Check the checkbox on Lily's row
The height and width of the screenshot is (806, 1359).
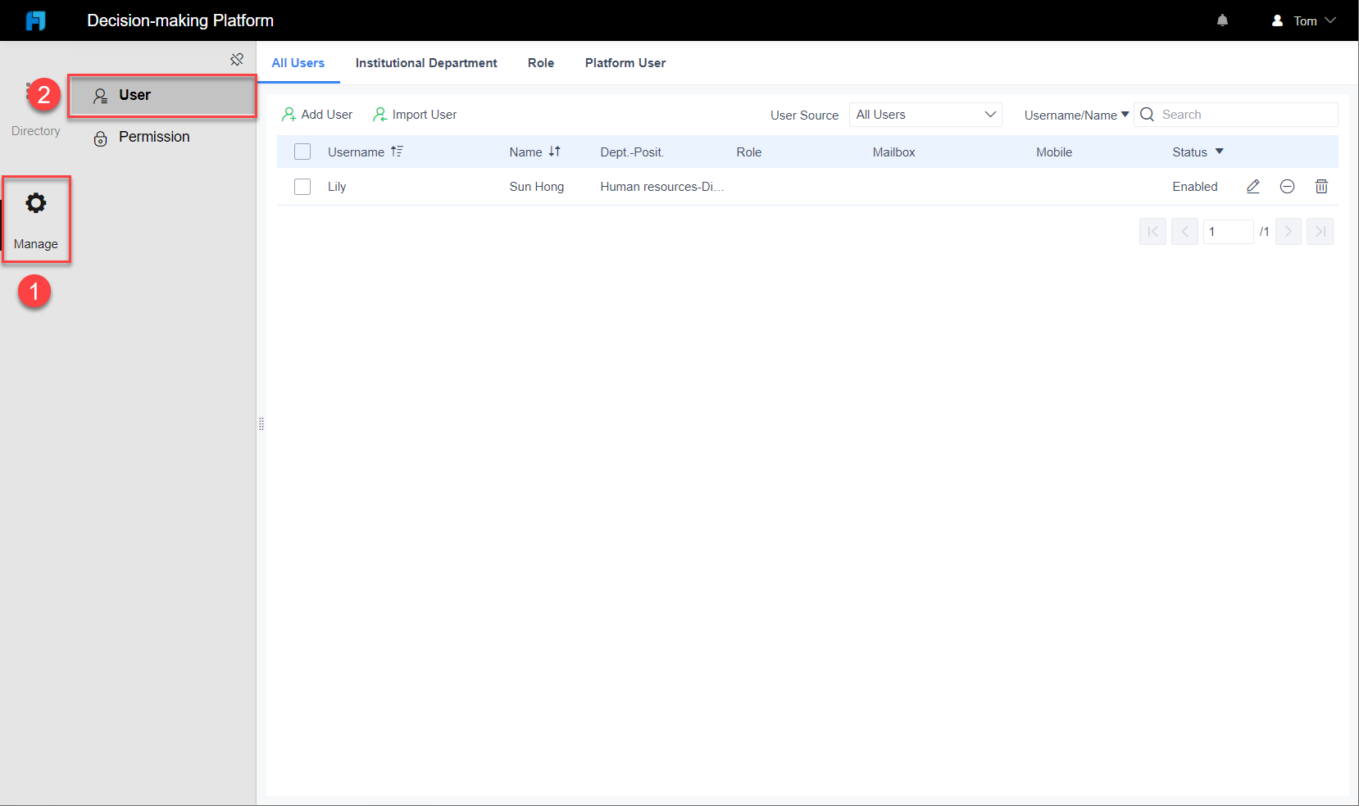pyautogui.click(x=302, y=186)
